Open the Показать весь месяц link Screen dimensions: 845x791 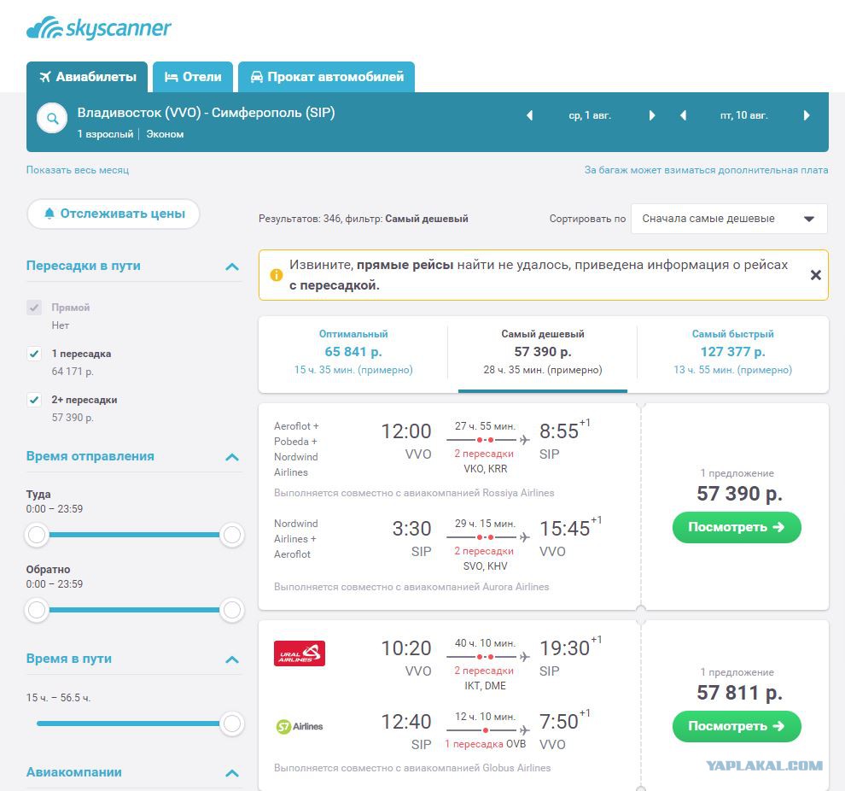pos(78,170)
